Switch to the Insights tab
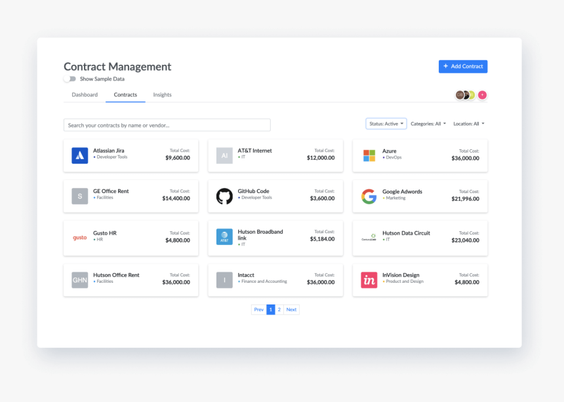 [x=162, y=95]
